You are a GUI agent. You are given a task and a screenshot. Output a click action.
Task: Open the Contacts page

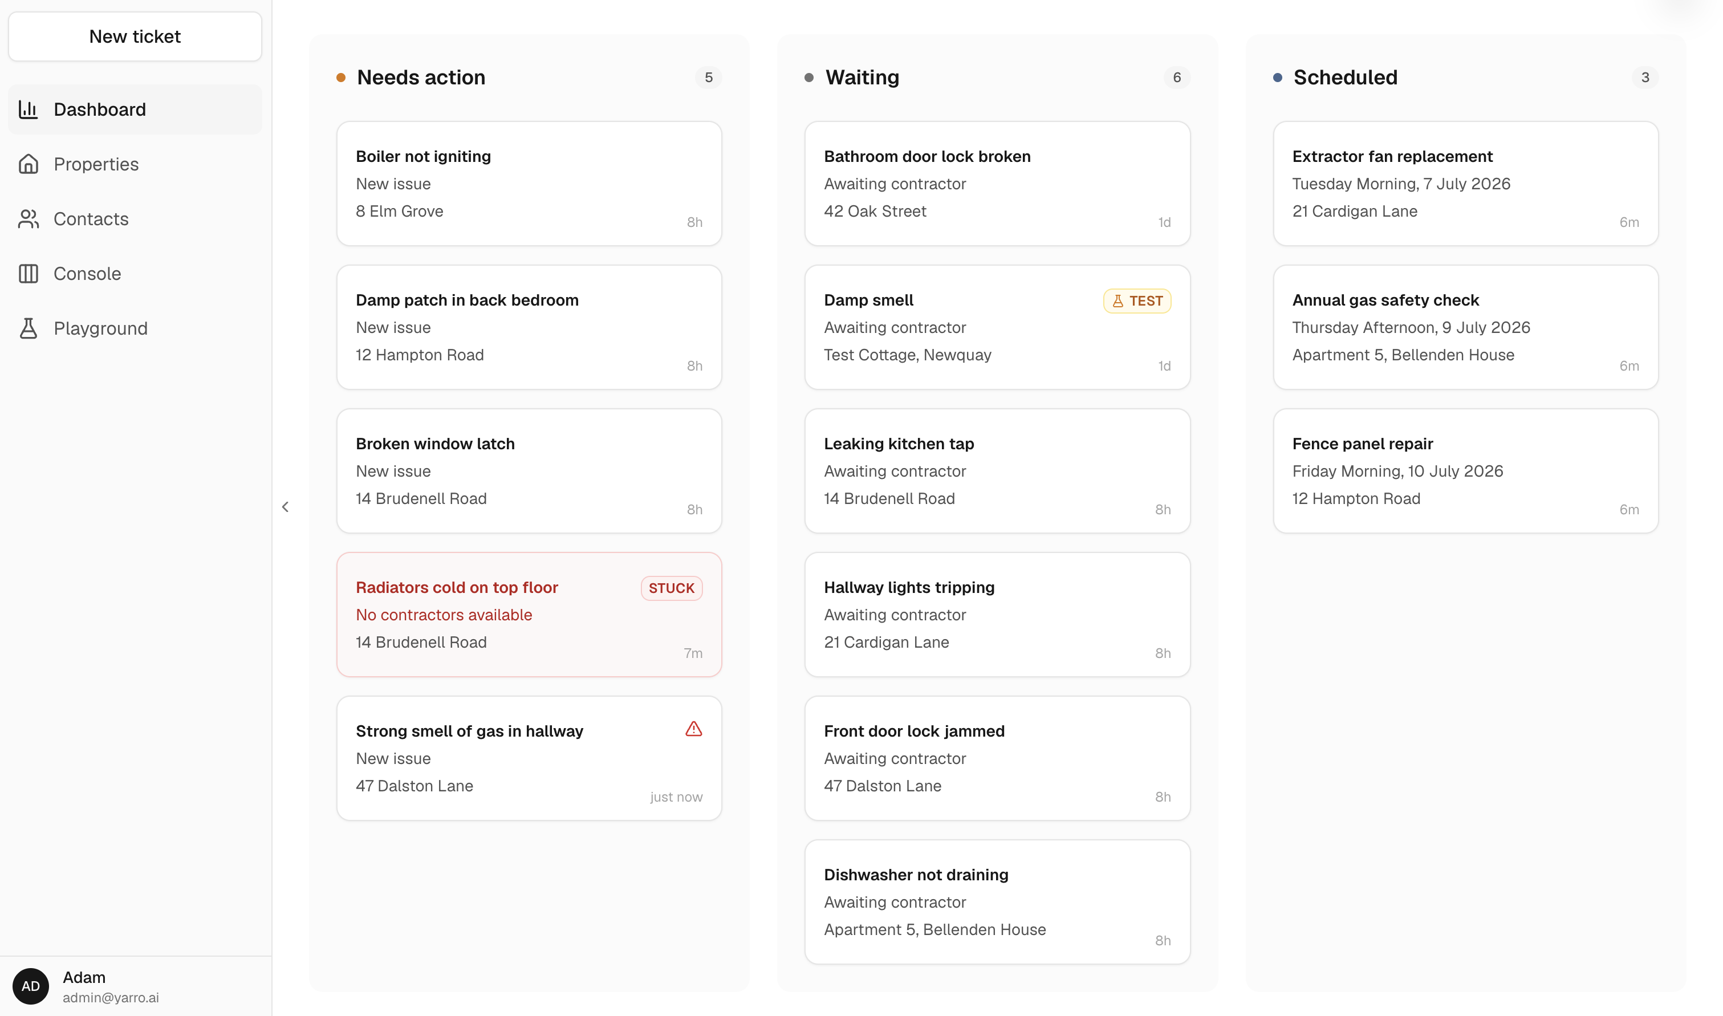(135, 219)
